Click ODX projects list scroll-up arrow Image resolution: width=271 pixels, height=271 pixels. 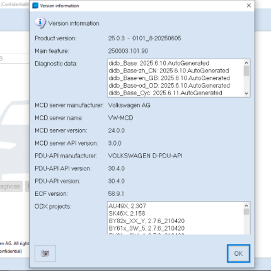[x=246, y=205]
